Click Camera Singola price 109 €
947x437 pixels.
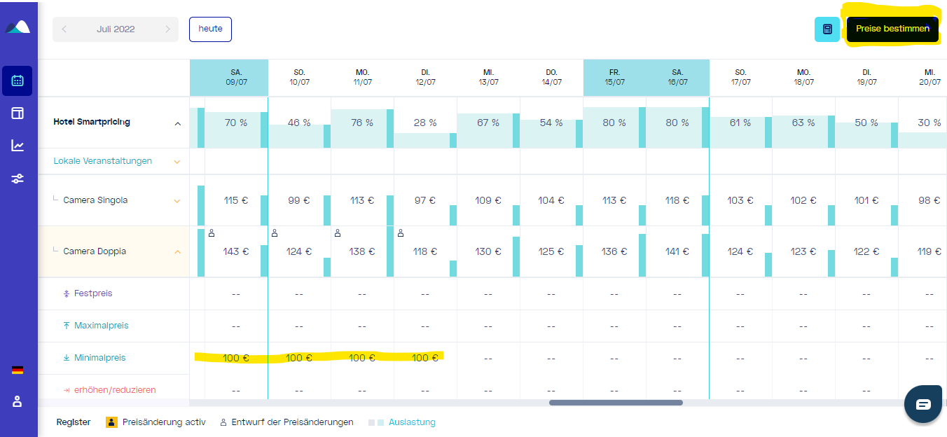coord(488,200)
